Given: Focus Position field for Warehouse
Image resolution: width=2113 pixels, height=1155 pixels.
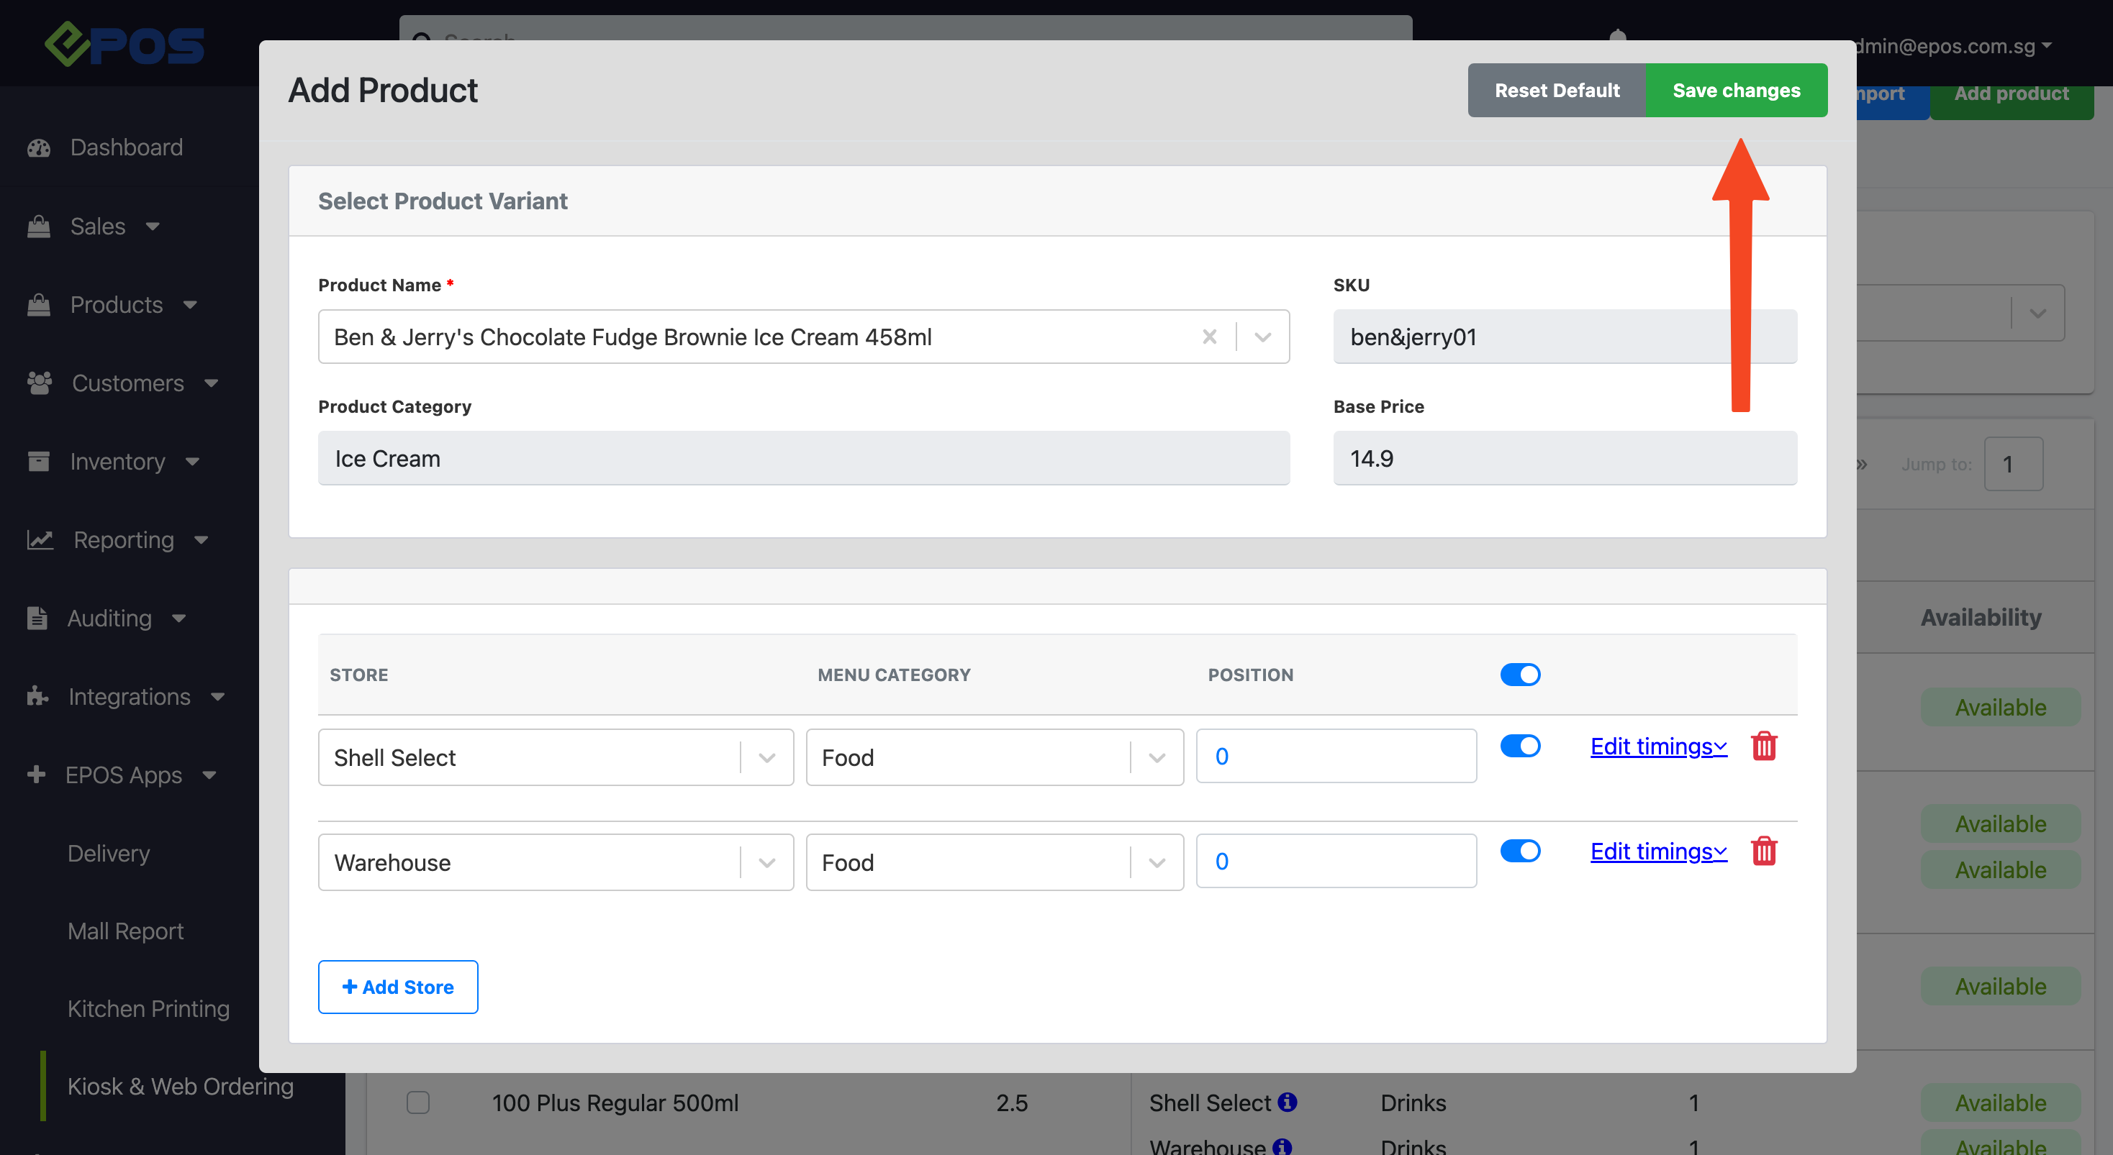Looking at the screenshot, I should tap(1336, 861).
